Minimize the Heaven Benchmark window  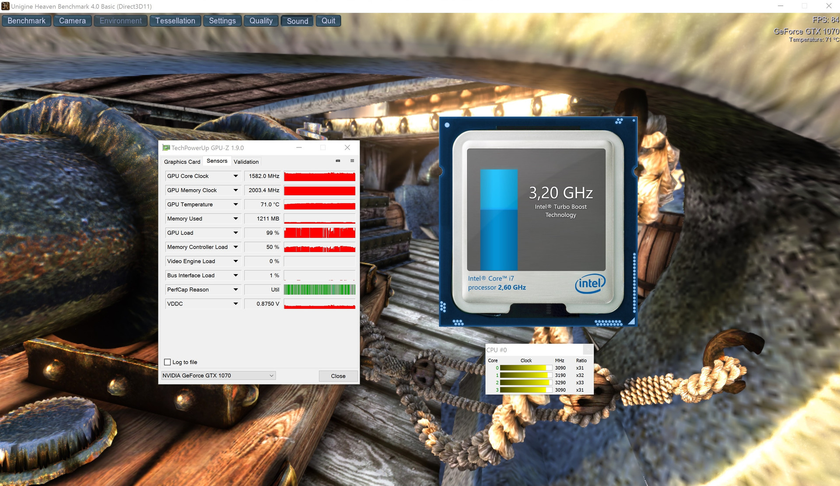pos(780,6)
